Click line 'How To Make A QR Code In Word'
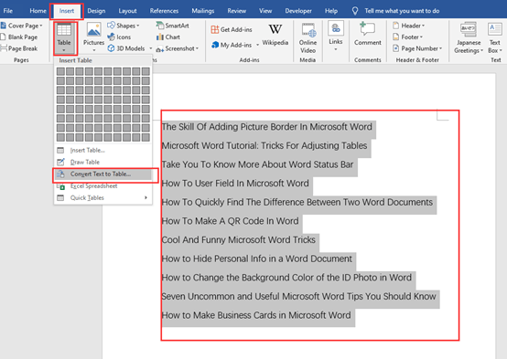 (231, 221)
